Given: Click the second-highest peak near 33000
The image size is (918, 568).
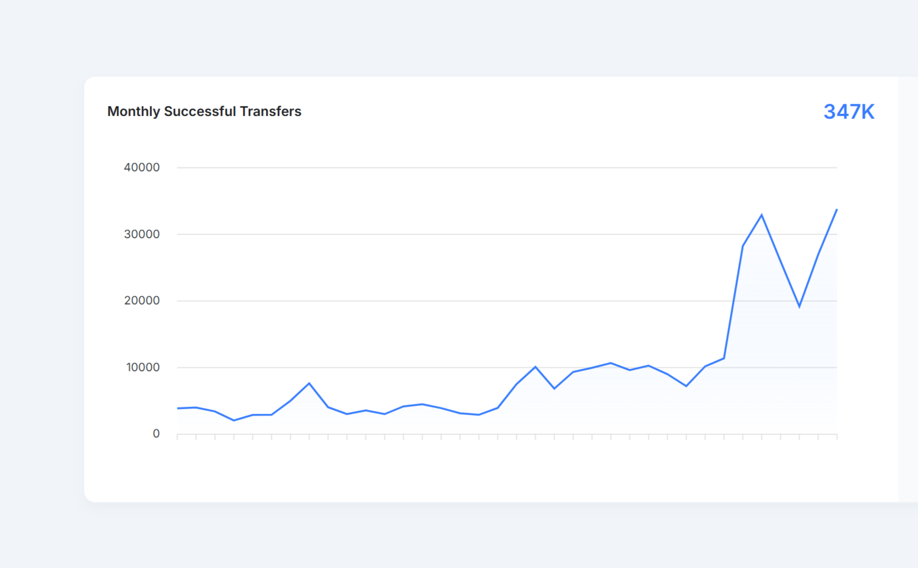Looking at the screenshot, I should point(761,215).
